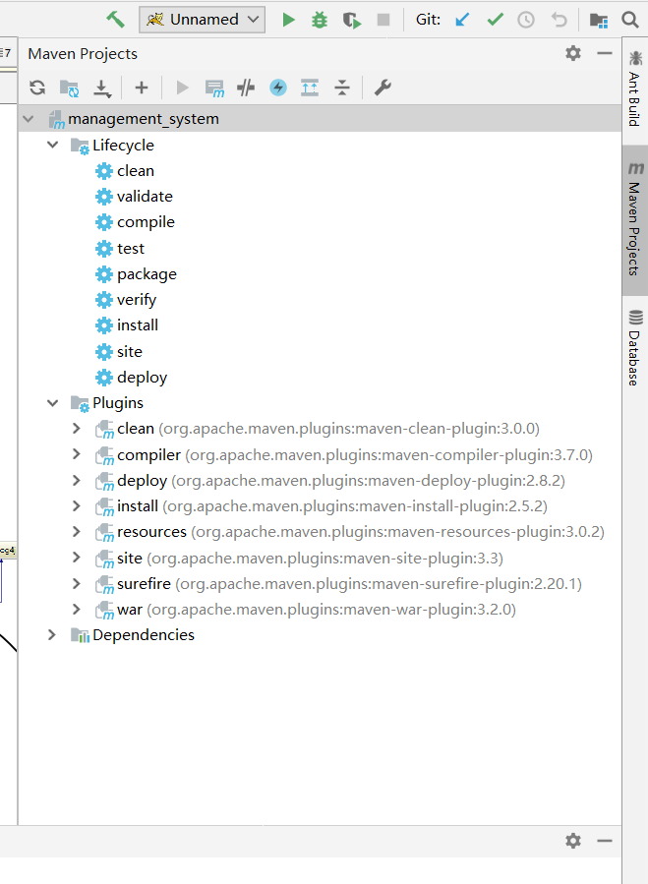Toggle Skip Tests mode lightning icon
The height and width of the screenshot is (884, 648).
point(278,88)
